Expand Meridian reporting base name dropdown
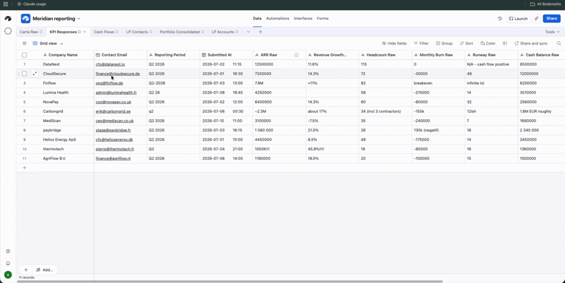Image resolution: width=565 pixels, height=283 pixels. pos(79,19)
